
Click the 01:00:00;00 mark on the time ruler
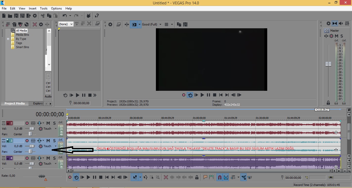click(x=199, y=118)
